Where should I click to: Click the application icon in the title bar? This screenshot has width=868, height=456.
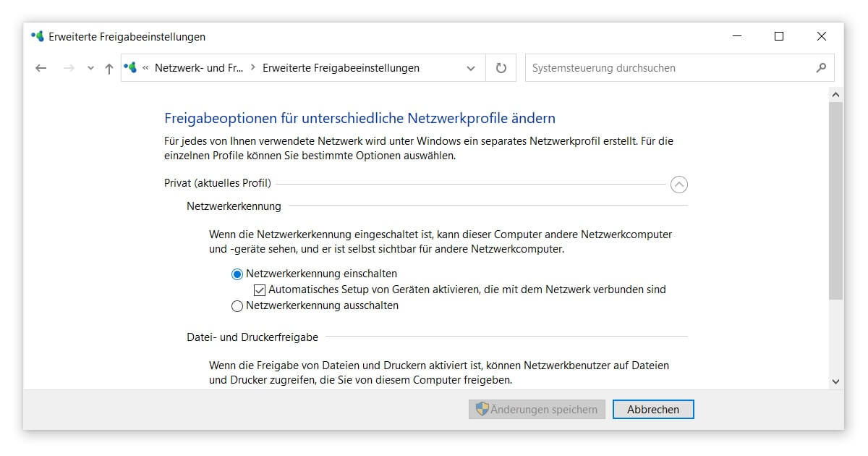(x=36, y=36)
